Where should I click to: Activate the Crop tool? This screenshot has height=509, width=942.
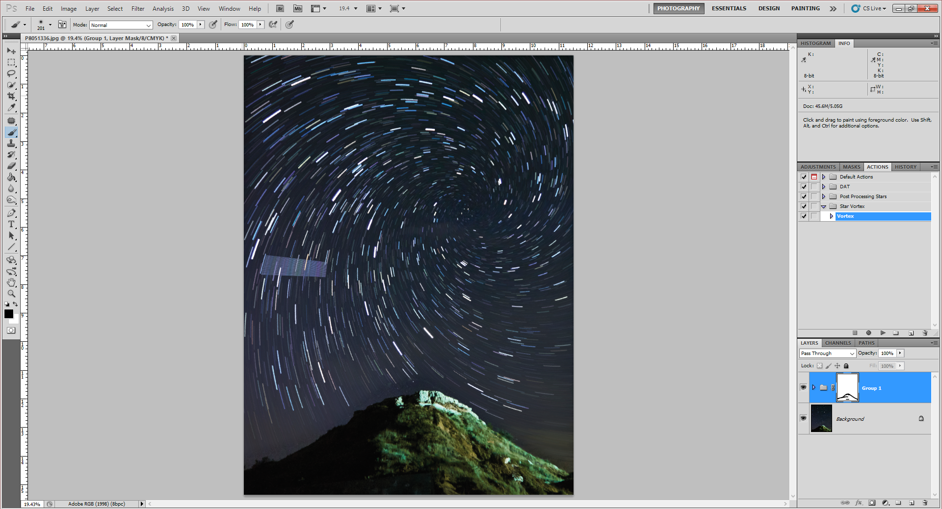pyautogui.click(x=11, y=96)
